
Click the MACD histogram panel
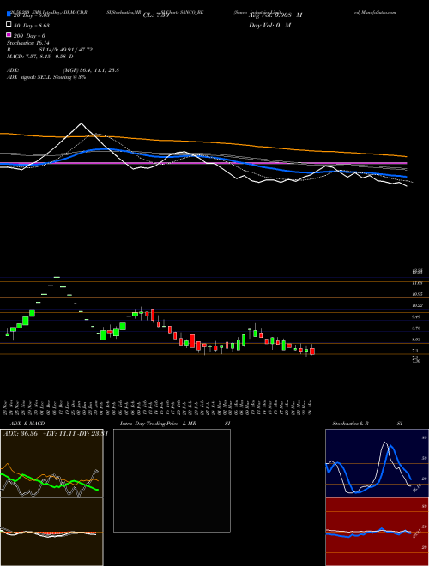51,532
